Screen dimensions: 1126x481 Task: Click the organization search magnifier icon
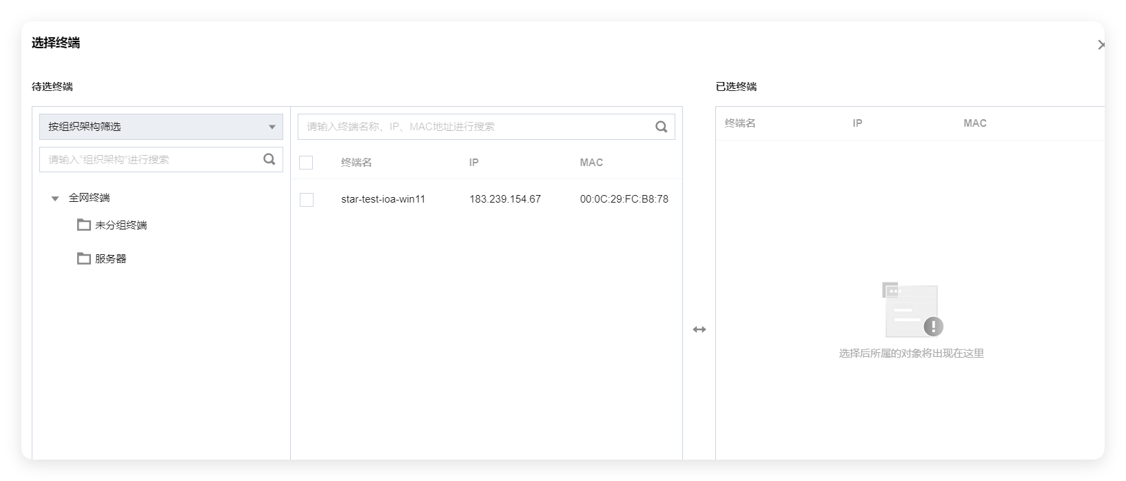pyautogui.click(x=269, y=159)
